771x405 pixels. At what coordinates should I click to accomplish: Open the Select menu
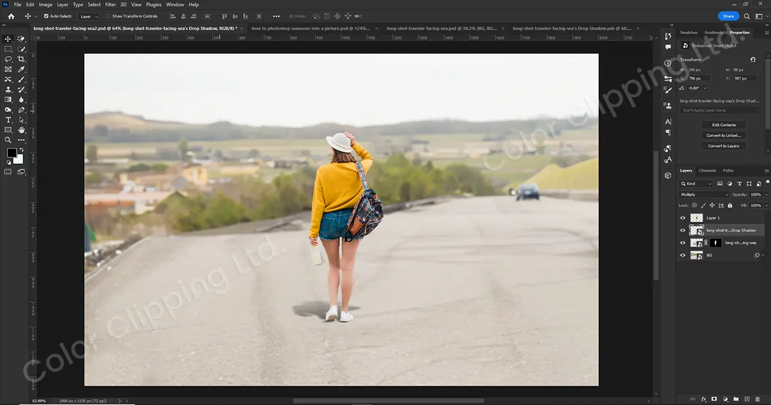tap(94, 4)
